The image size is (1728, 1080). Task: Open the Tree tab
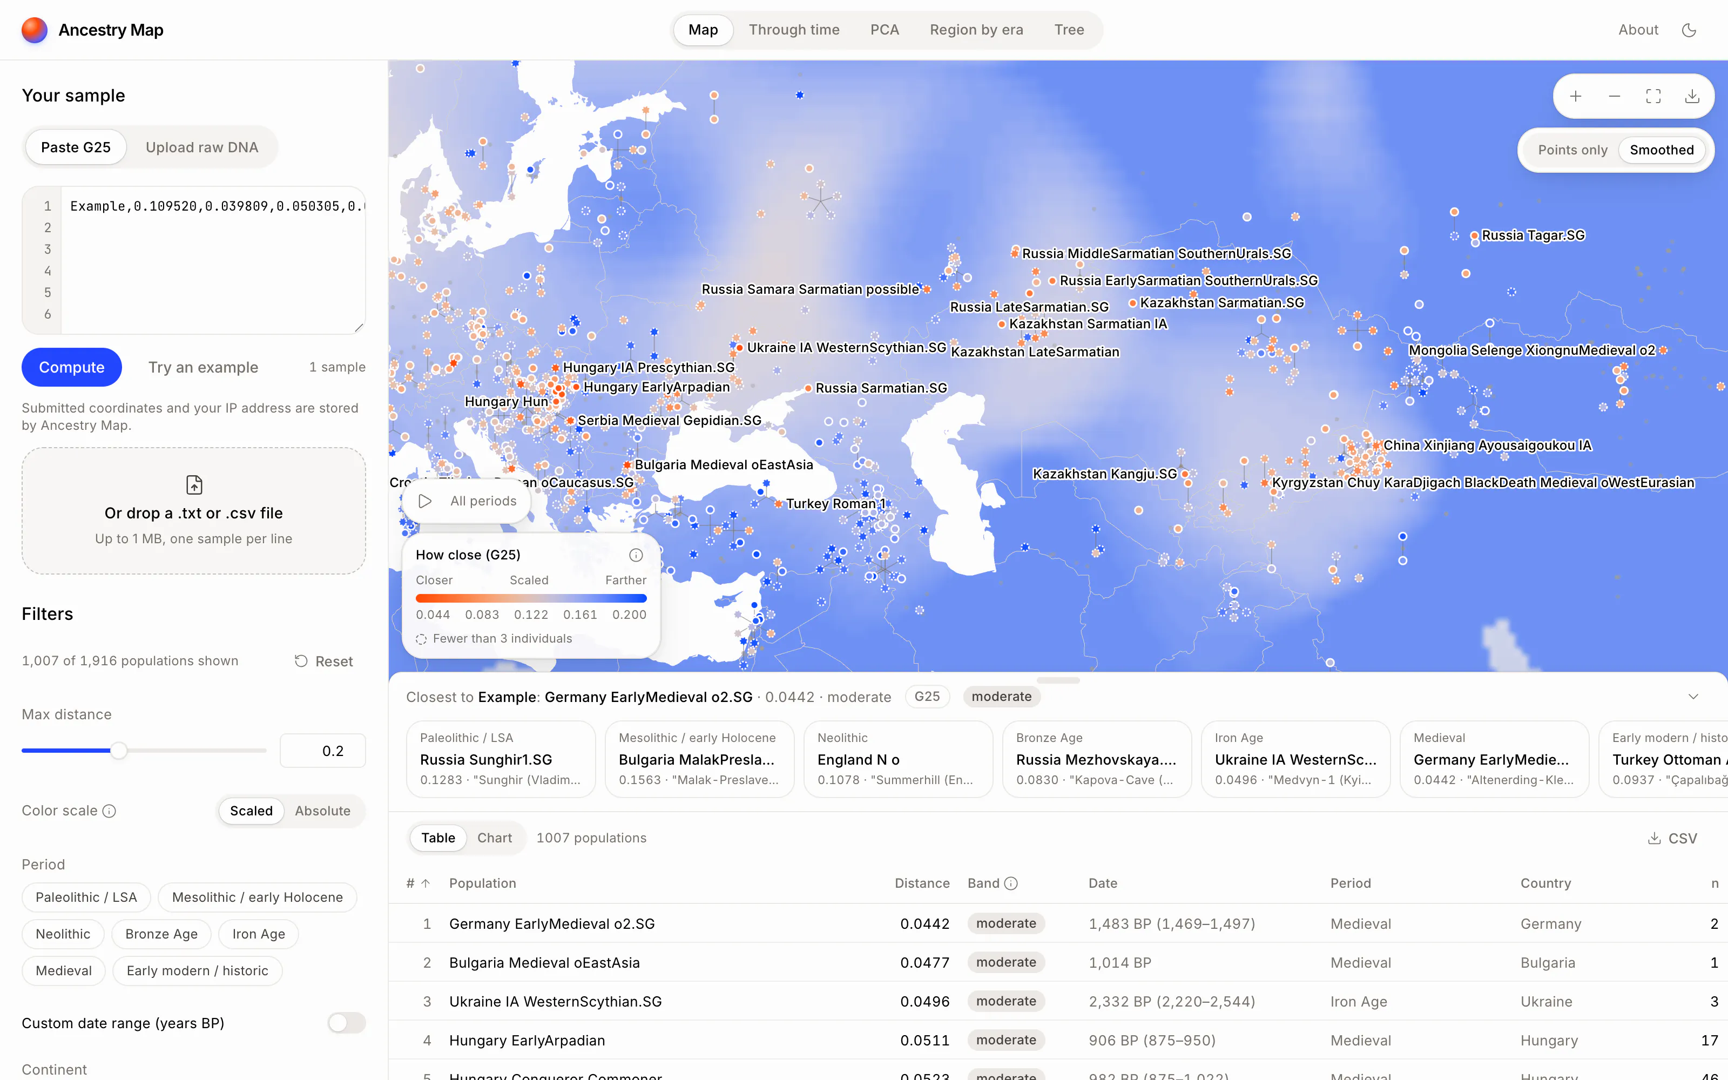[1069, 30]
